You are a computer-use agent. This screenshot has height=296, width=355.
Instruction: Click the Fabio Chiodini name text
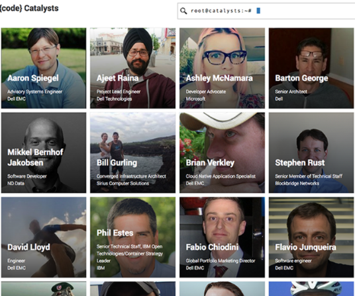212,247
